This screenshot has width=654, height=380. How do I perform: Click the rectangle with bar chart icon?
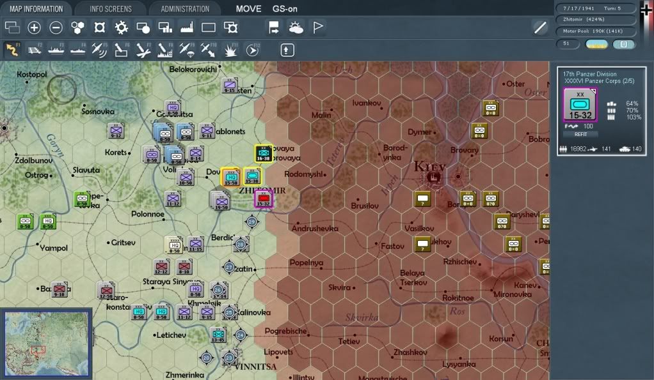[165, 28]
